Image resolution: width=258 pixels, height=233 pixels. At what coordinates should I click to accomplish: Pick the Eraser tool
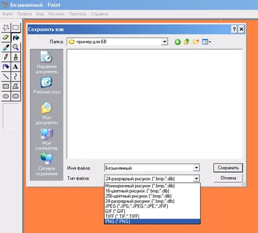6,37
